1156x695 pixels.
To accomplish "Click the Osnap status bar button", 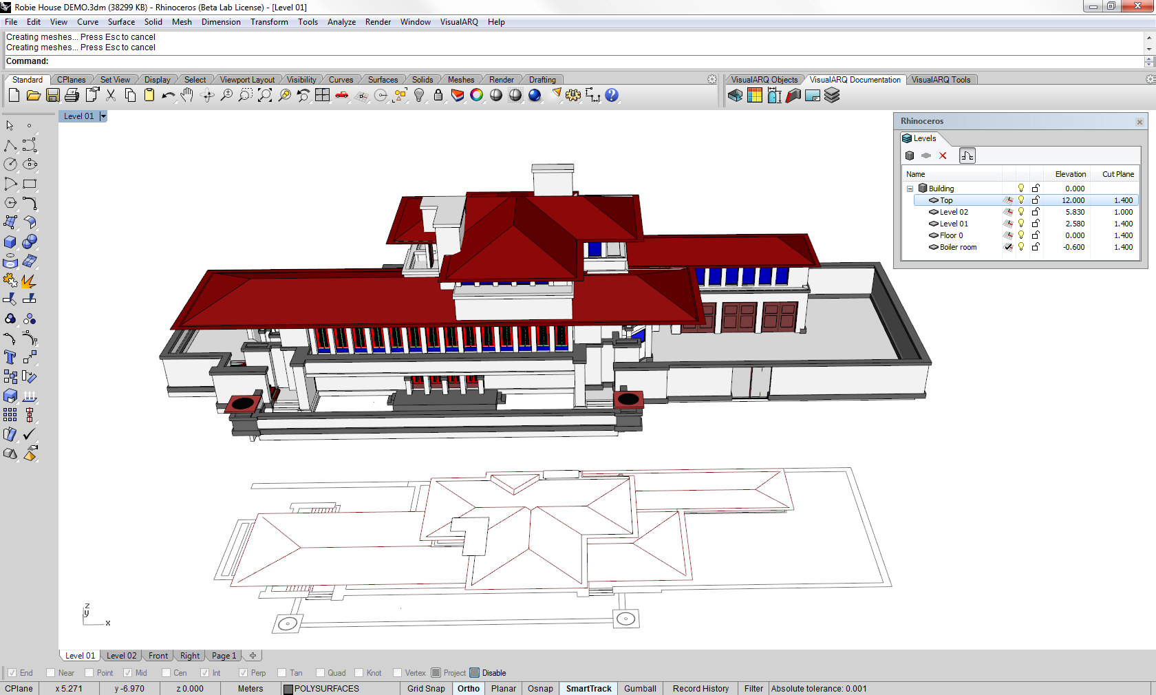I will point(540,688).
